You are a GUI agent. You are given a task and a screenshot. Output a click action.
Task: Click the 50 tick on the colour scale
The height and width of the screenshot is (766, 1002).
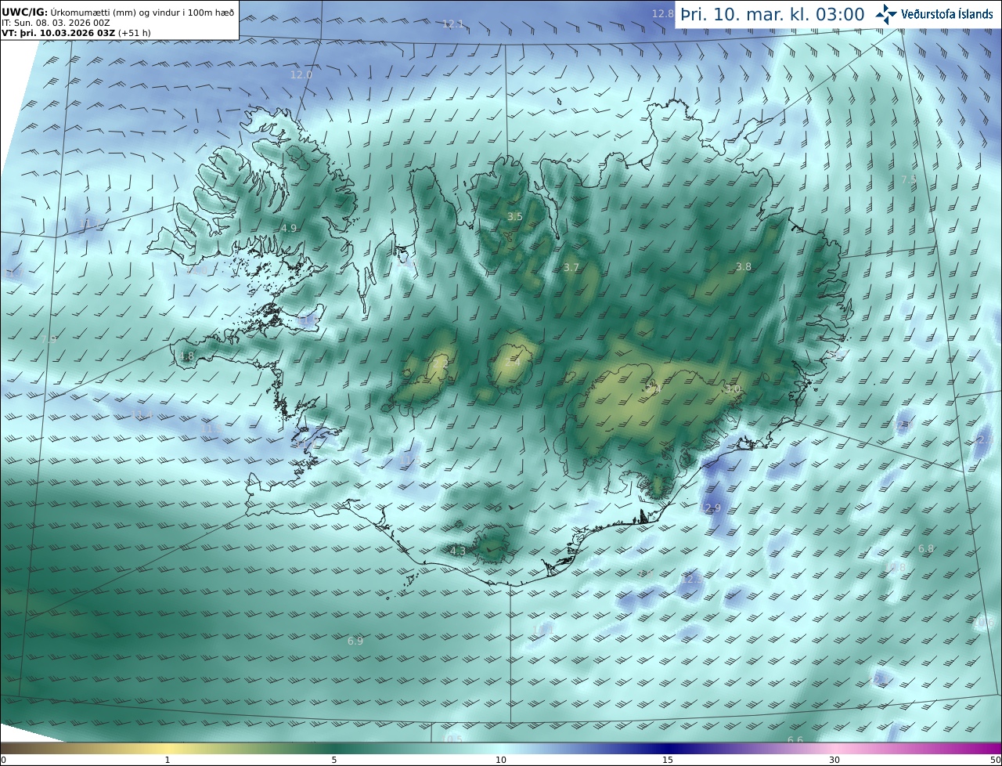tap(995, 760)
